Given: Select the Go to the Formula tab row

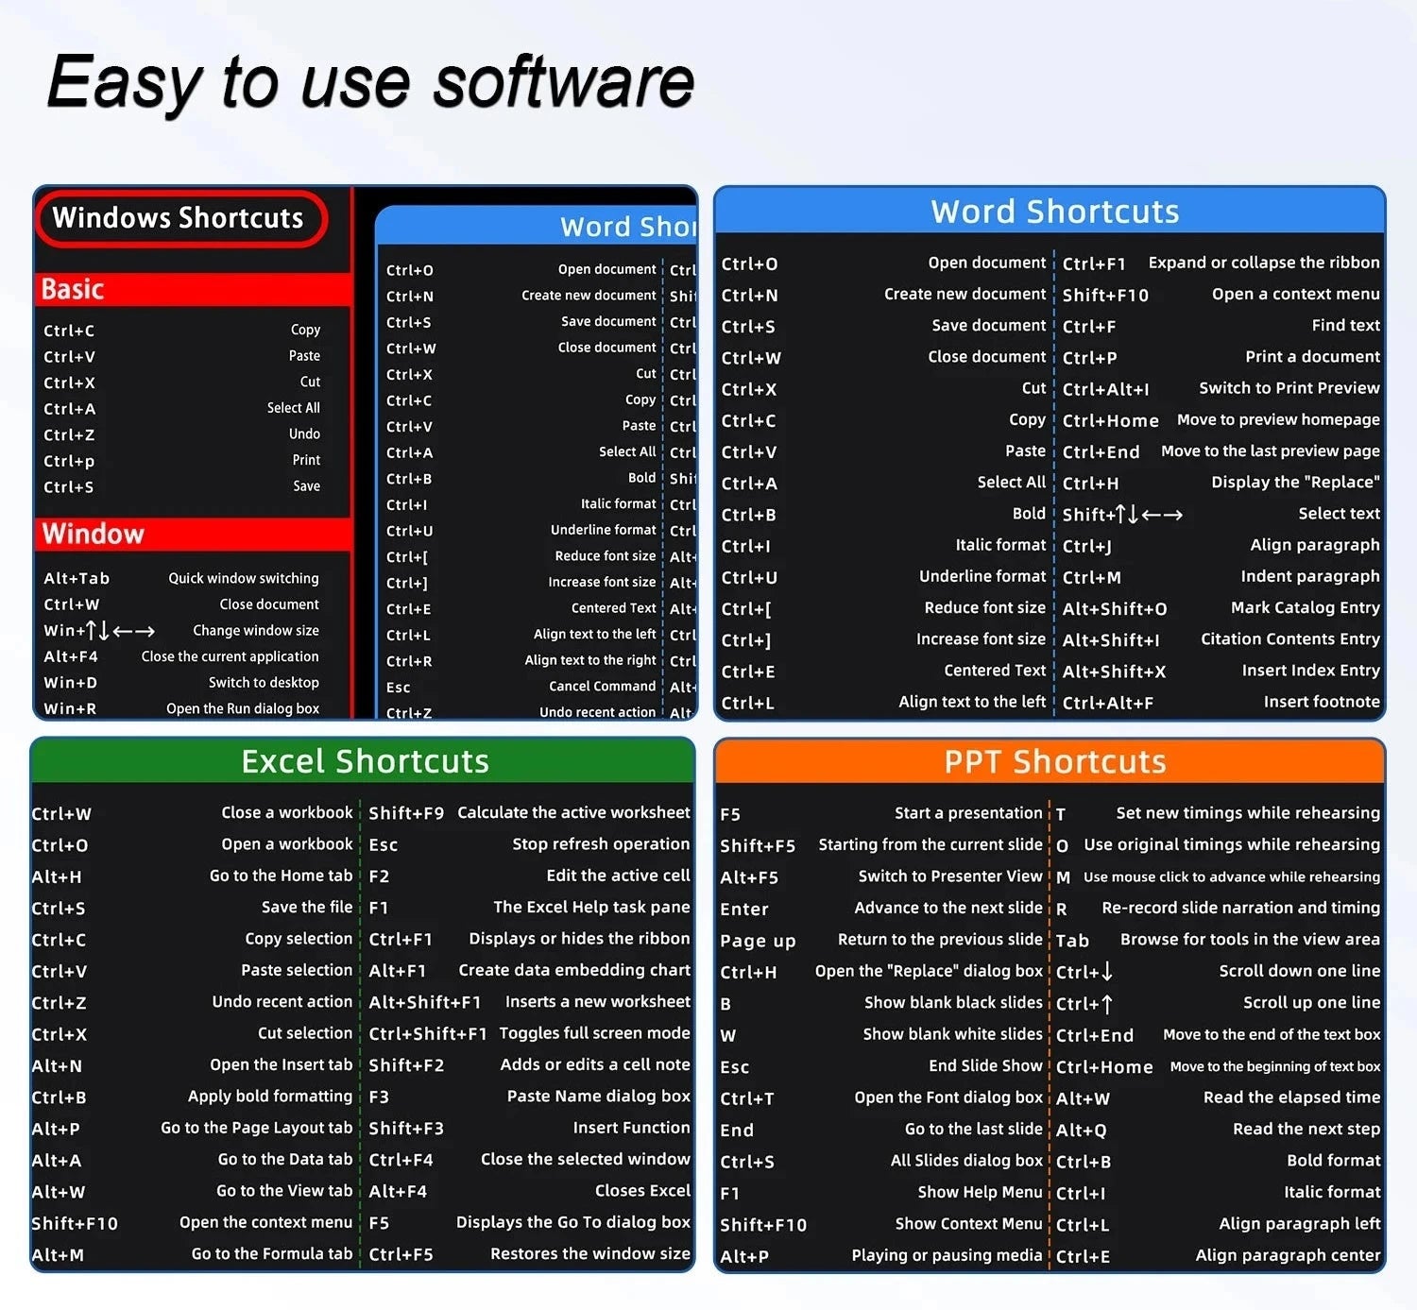Looking at the screenshot, I should pos(193,1254).
